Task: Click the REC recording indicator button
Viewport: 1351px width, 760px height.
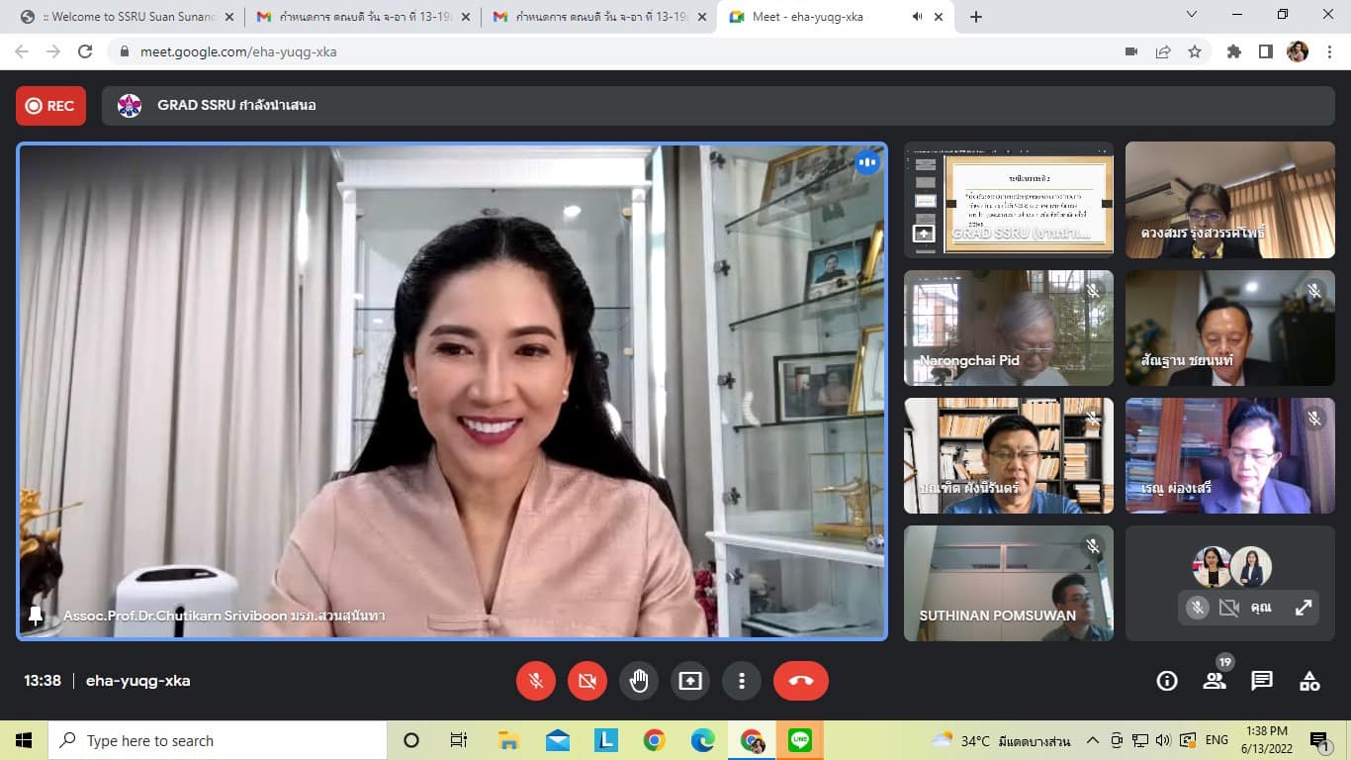Action: (x=50, y=106)
